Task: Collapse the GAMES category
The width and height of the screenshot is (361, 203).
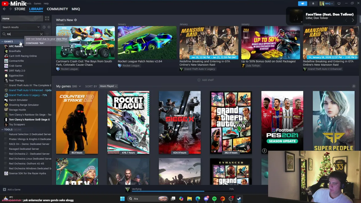Action: click(x=2, y=41)
